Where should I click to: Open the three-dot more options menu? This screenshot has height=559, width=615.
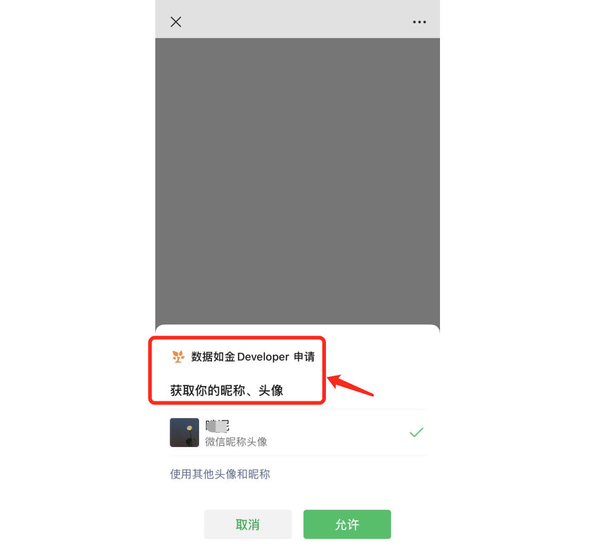(419, 22)
